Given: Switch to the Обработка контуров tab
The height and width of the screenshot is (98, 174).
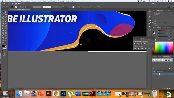Looking at the screenshot, I should 145,39.
